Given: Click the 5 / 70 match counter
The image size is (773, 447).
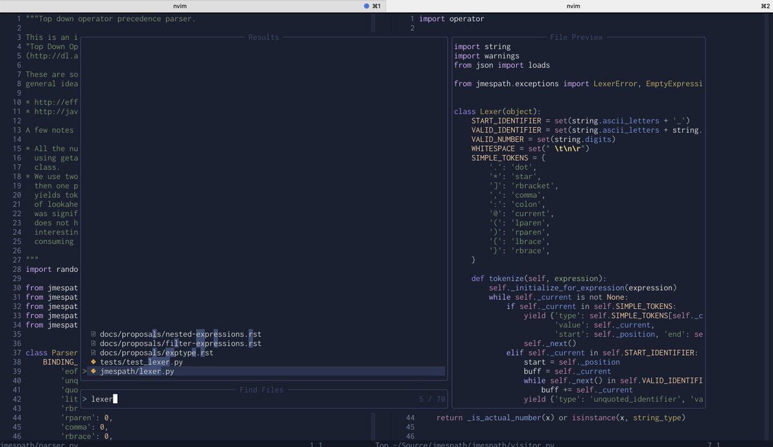Looking at the screenshot, I should pyautogui.click(x=432, y=399).
